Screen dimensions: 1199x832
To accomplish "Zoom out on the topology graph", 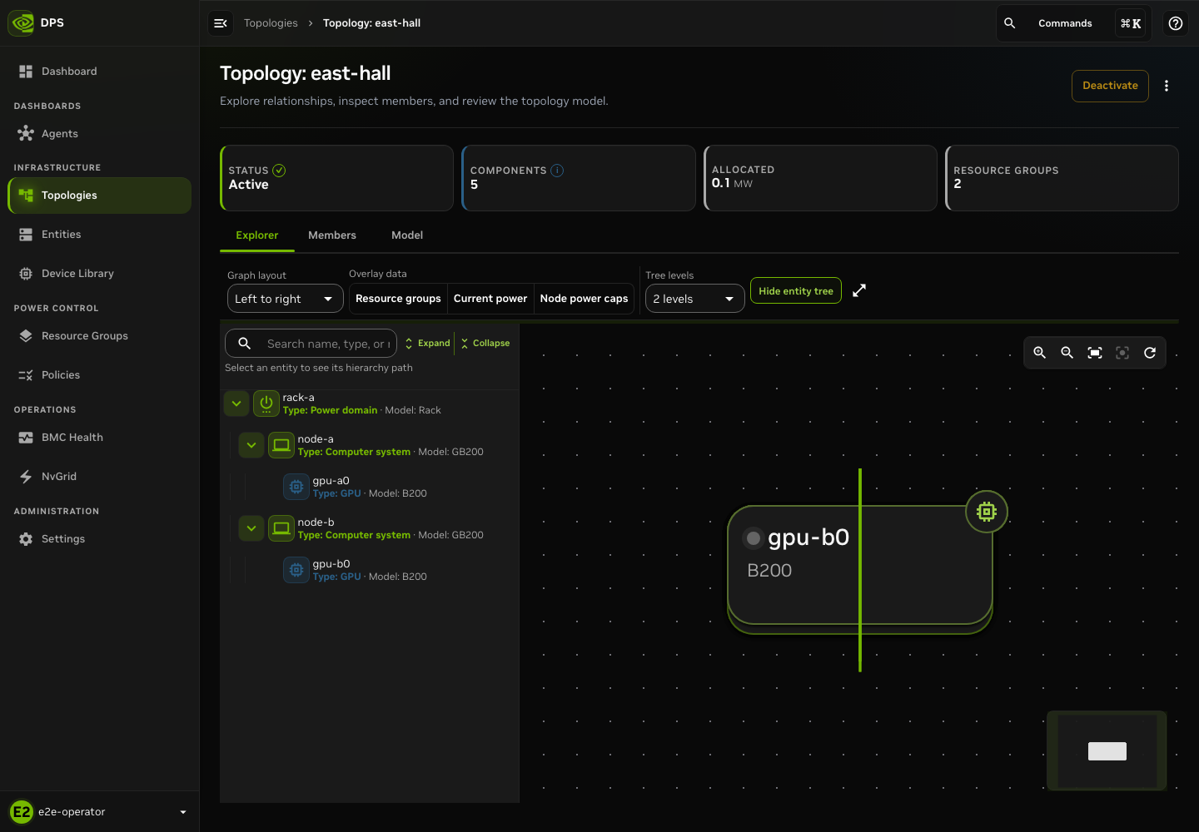I will click(x=1067, y=353).
